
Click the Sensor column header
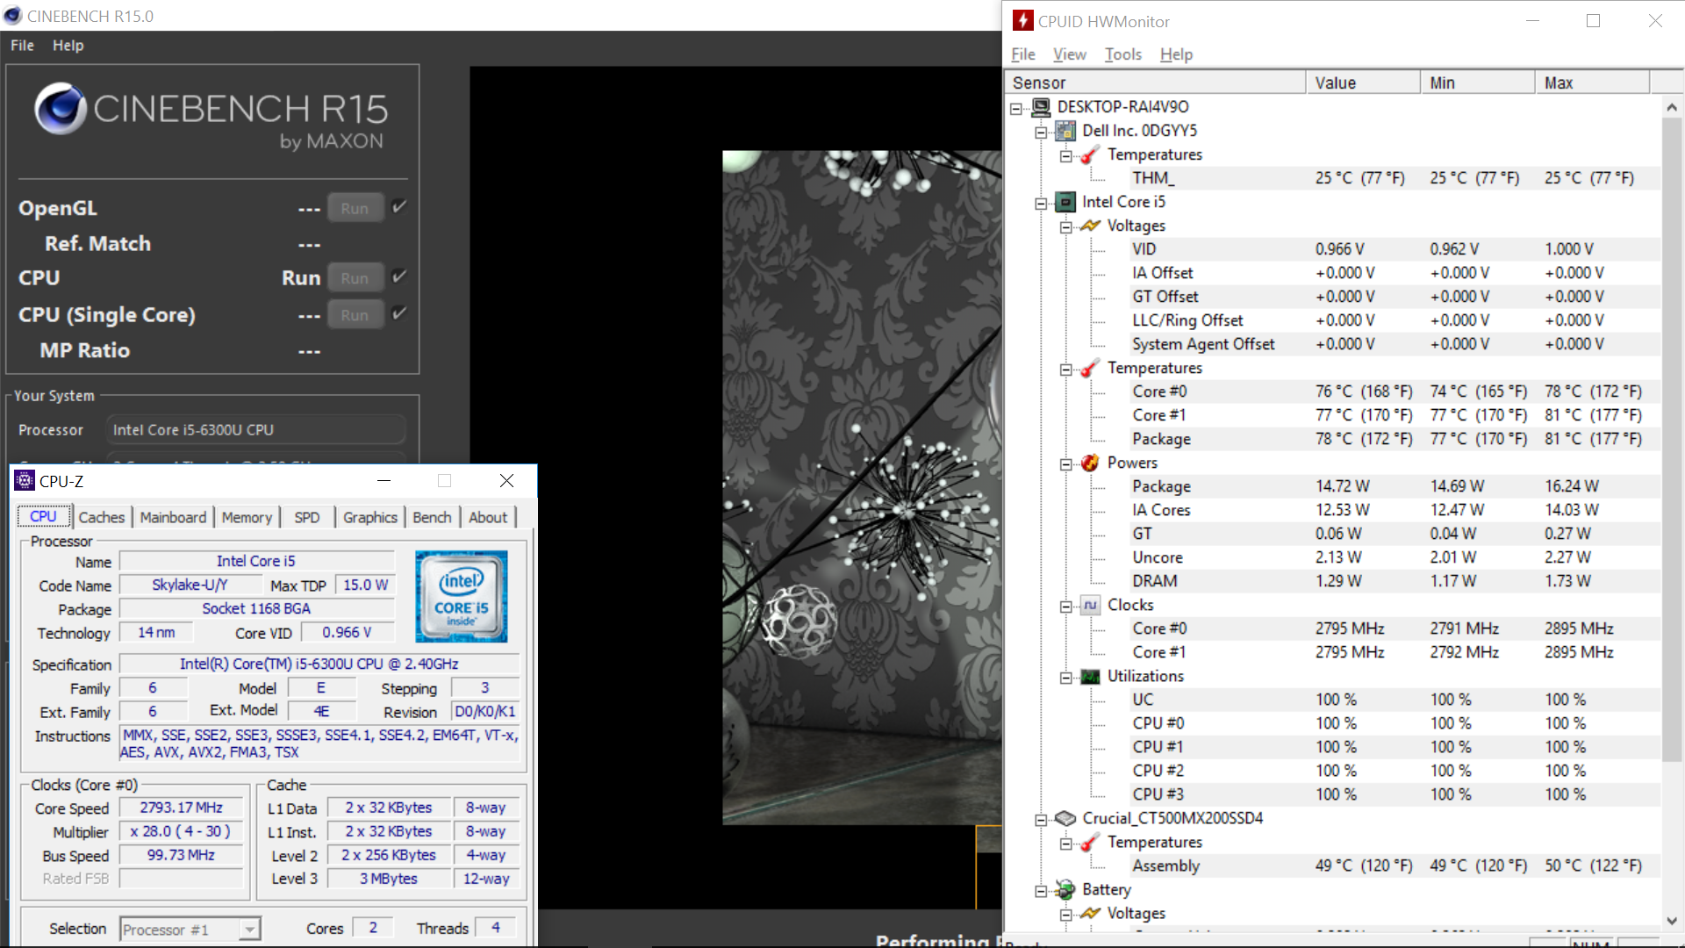pyautogui.click(x=1154, y=83)
